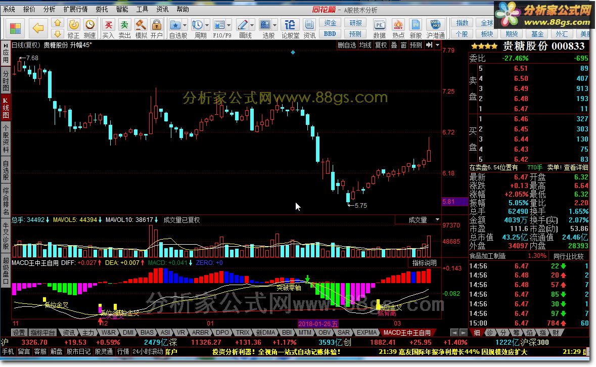The image size is (596, 367).
Task: Switch to 分时图 sidebar view
Action: click(x=6, y=80)
